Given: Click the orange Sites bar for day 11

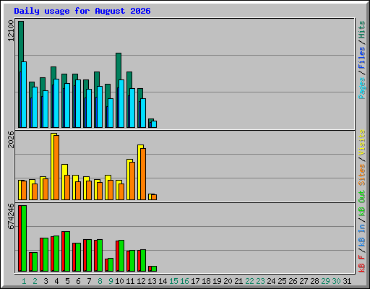Looking at the screenshot, I should [x=132, y=181].
